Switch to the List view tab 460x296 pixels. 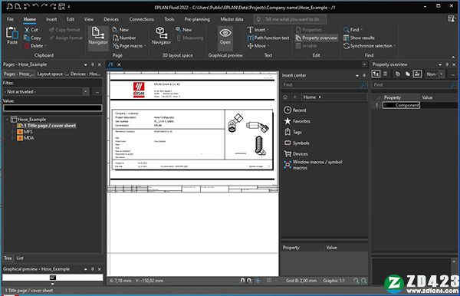tap(20, 258)
